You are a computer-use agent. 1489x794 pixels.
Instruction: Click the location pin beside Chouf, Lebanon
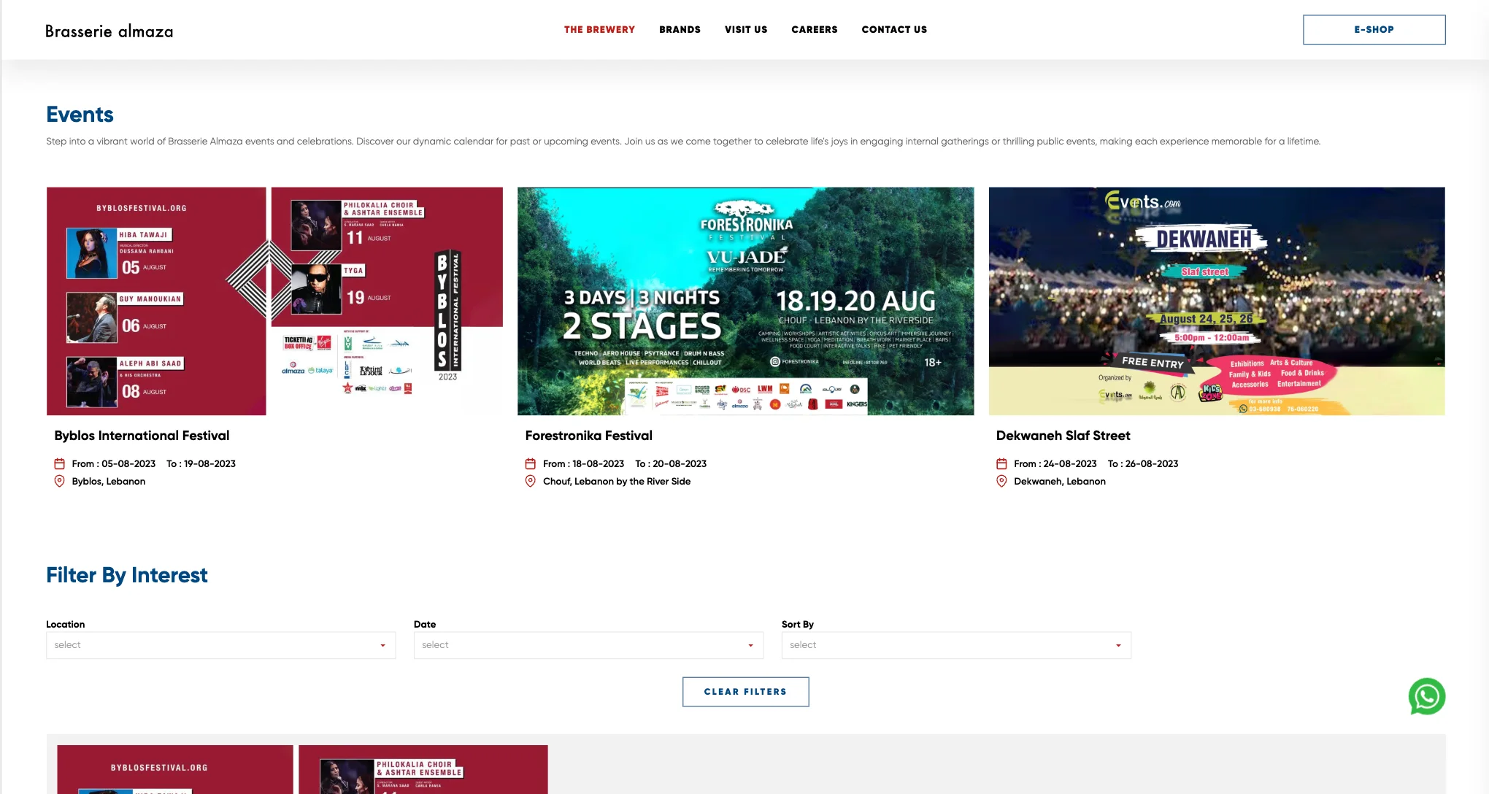(531, 482)
